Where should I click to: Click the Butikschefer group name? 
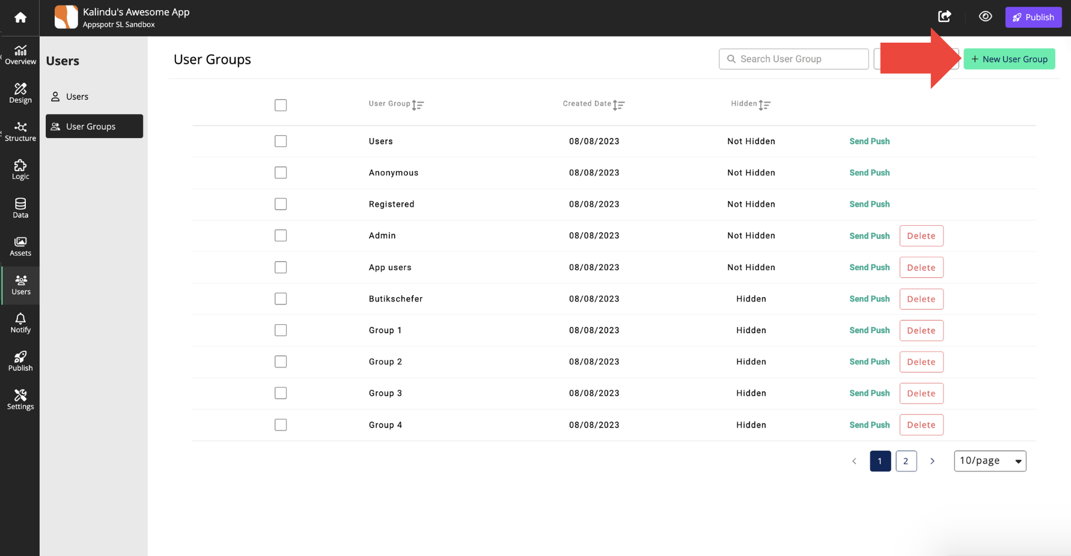395,298
